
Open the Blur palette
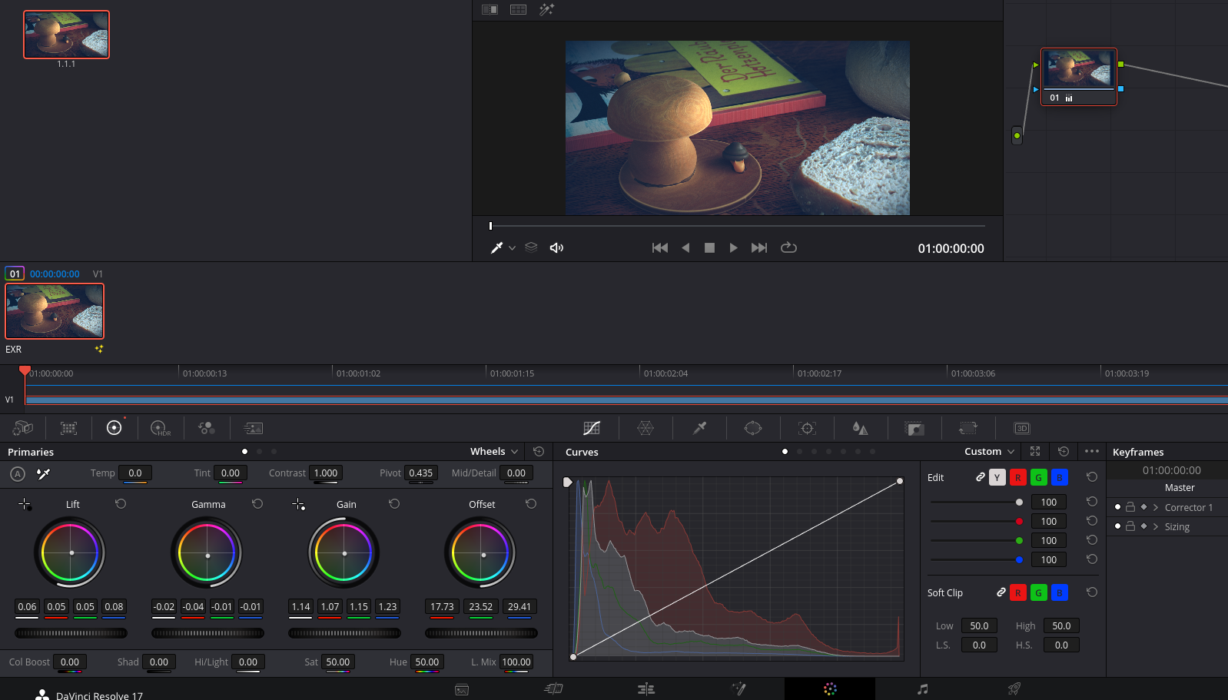(861, 428)
